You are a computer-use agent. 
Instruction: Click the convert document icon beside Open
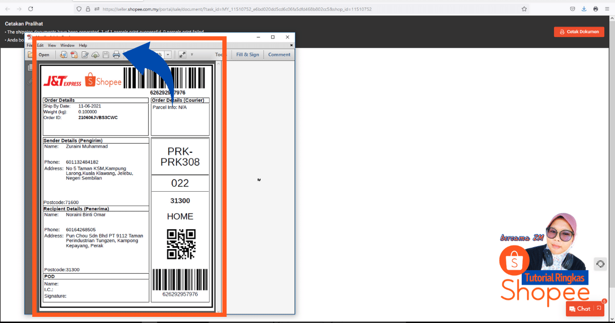64,55
